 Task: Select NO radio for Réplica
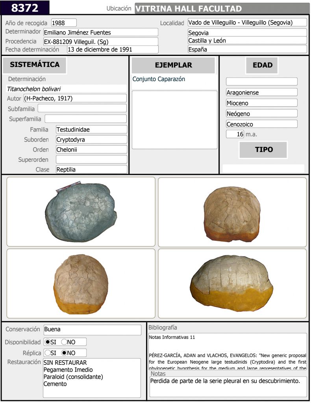(64, 353)
